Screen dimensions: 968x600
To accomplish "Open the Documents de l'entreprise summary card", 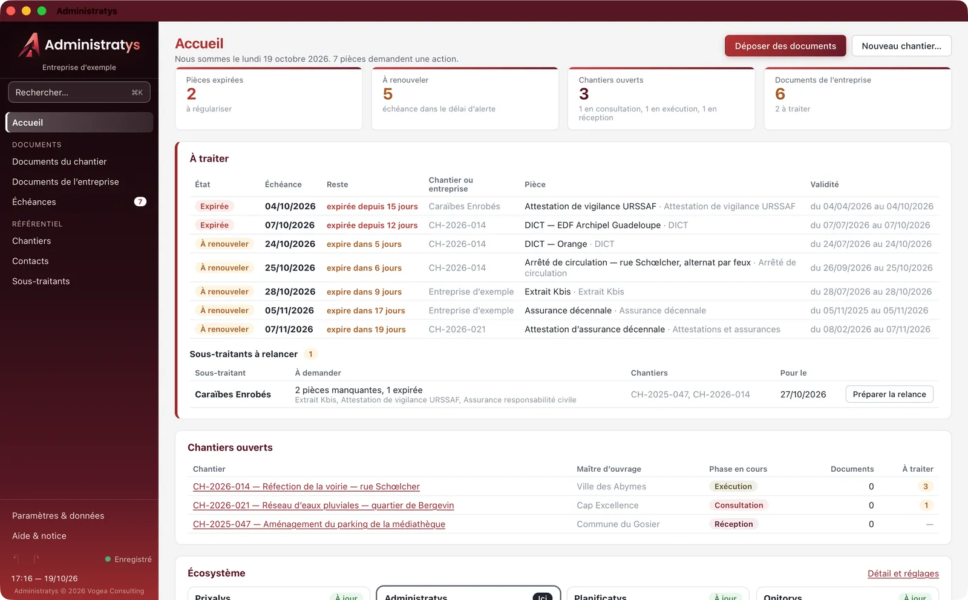I will tap(857, 98).
